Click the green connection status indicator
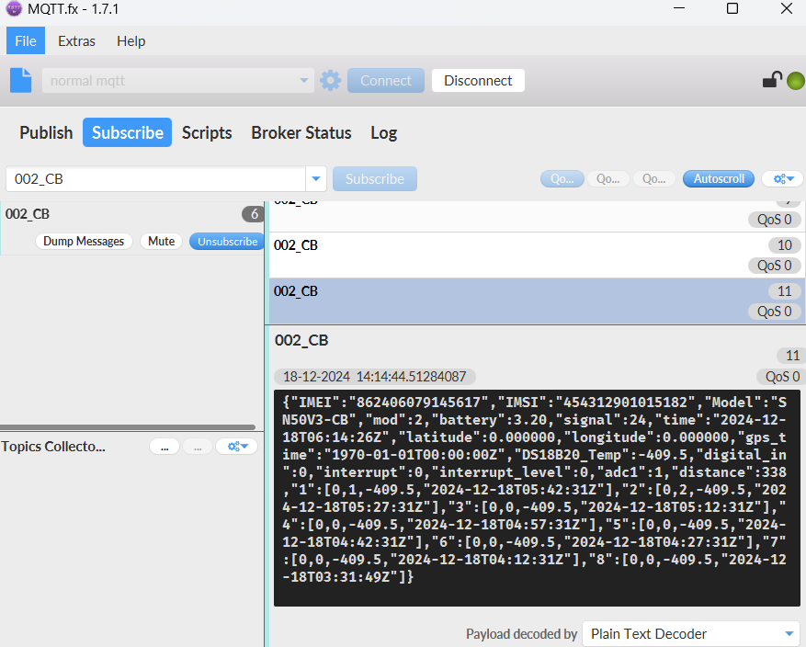 click(x=796, y=81)
